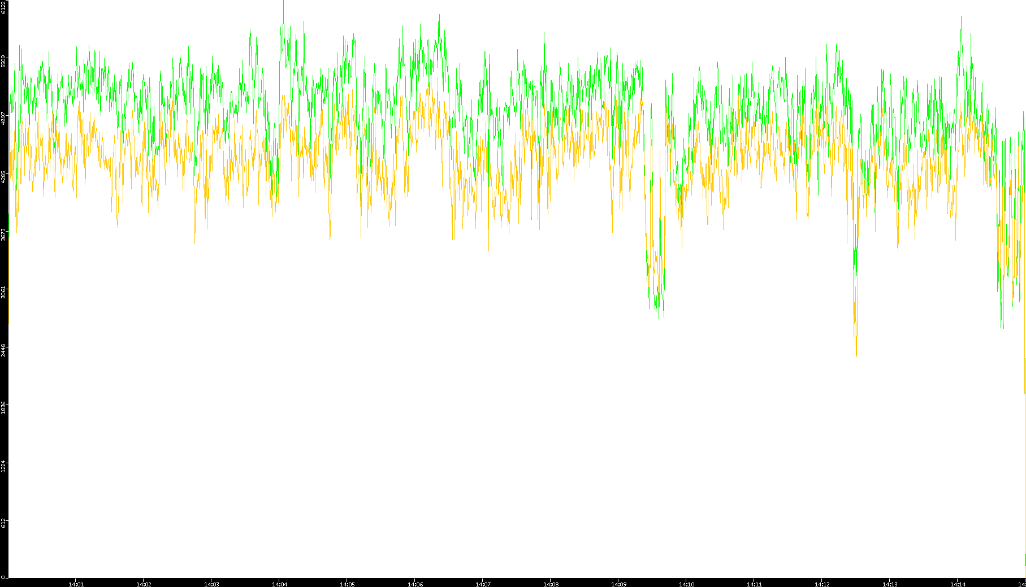
Task: Click the 0 origin axis label
Action: pyautogui.click(x=3, y=576)
